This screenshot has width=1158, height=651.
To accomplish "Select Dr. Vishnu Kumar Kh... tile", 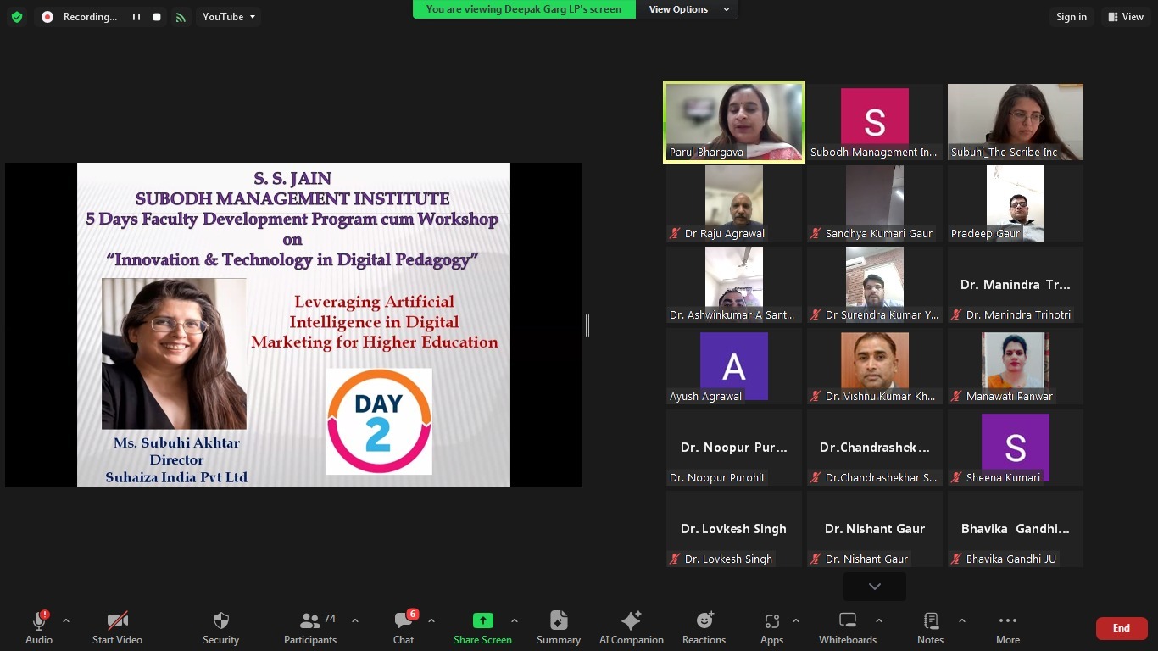I will [875, 366].
